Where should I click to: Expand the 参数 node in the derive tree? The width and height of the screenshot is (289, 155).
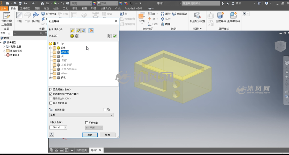tap(50, 77)
